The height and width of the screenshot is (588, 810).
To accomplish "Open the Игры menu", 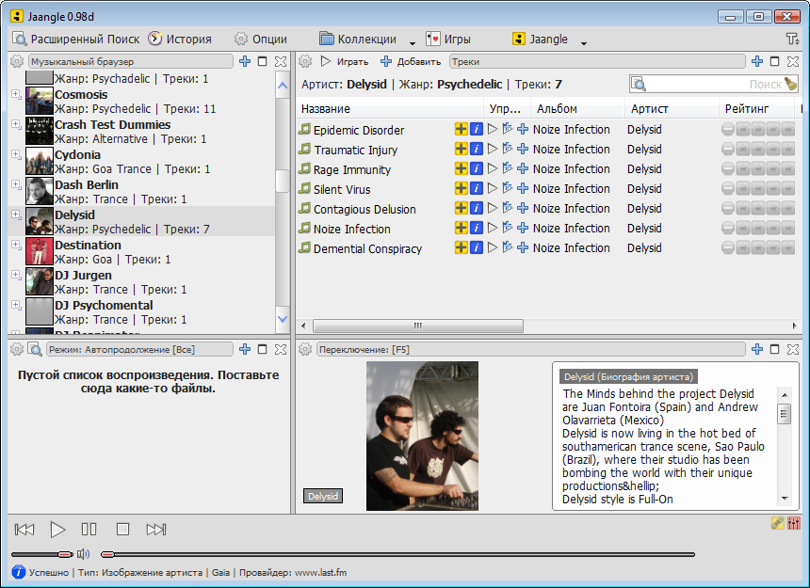I will [448, 40].
